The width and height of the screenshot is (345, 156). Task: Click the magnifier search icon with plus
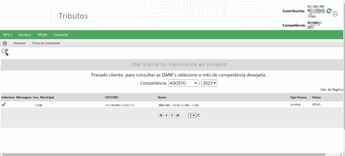click(5, 52)
